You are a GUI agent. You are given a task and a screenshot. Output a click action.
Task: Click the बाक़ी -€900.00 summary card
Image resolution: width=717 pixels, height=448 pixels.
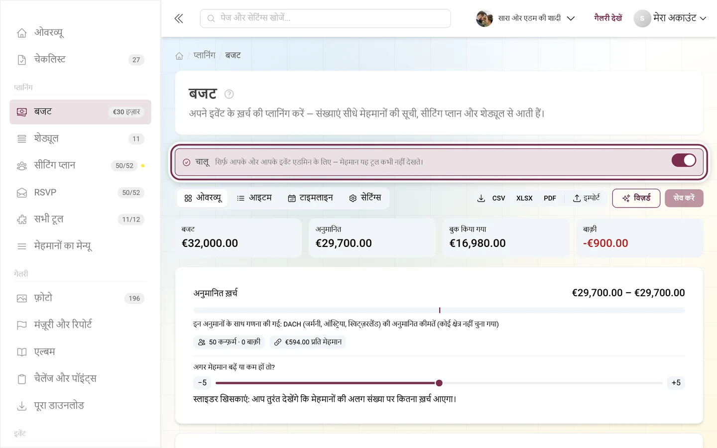[640, 238]
